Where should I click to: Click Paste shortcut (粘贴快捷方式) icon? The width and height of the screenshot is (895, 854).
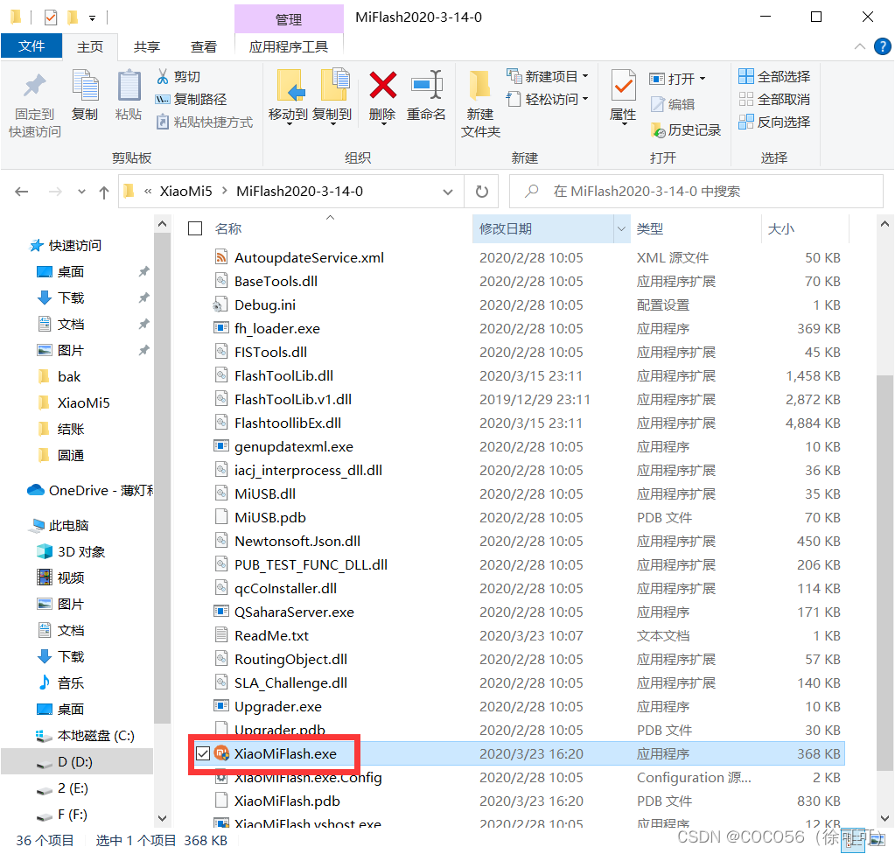pos(163,122)
